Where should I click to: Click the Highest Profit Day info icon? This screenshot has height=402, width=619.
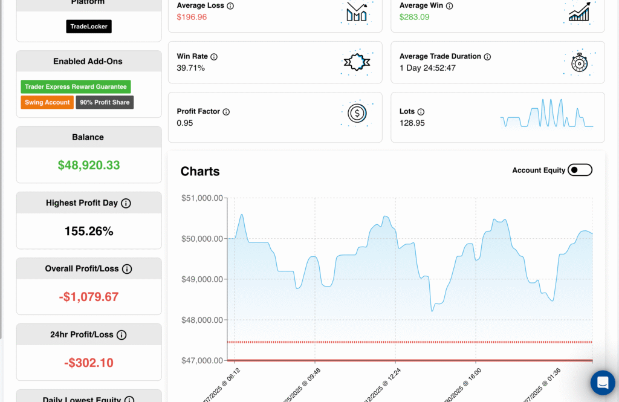click(126, 204)
